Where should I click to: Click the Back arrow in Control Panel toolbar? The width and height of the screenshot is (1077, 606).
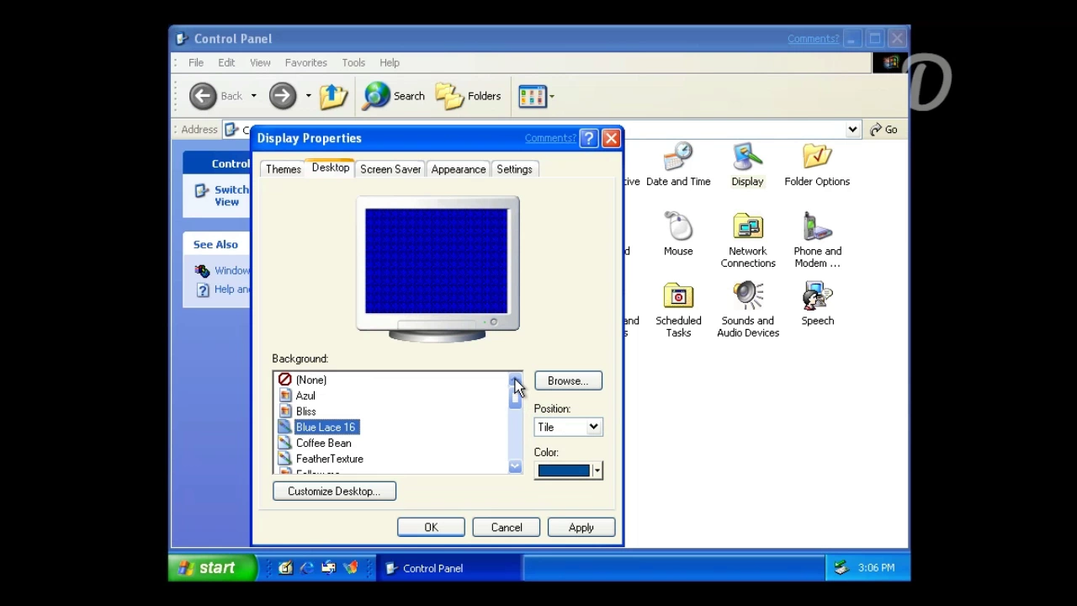pyautogui.click(x=203, y=96)
